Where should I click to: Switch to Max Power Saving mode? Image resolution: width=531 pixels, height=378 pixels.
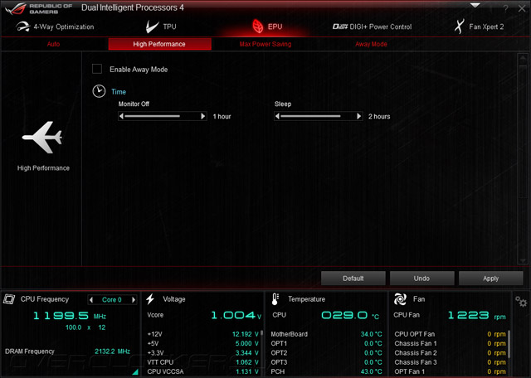click(265, 44)
